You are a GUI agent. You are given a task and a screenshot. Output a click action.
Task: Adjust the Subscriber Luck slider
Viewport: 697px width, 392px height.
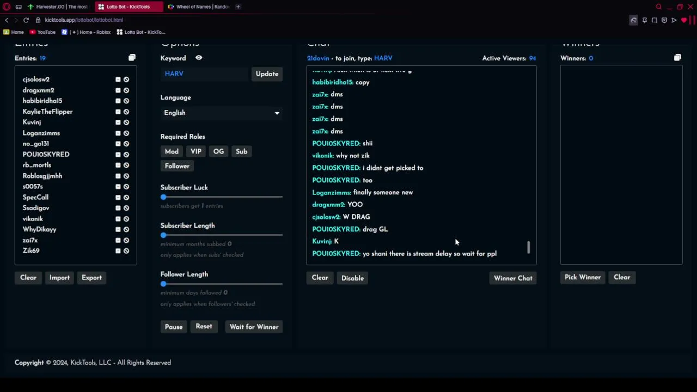tap(163, 197)
